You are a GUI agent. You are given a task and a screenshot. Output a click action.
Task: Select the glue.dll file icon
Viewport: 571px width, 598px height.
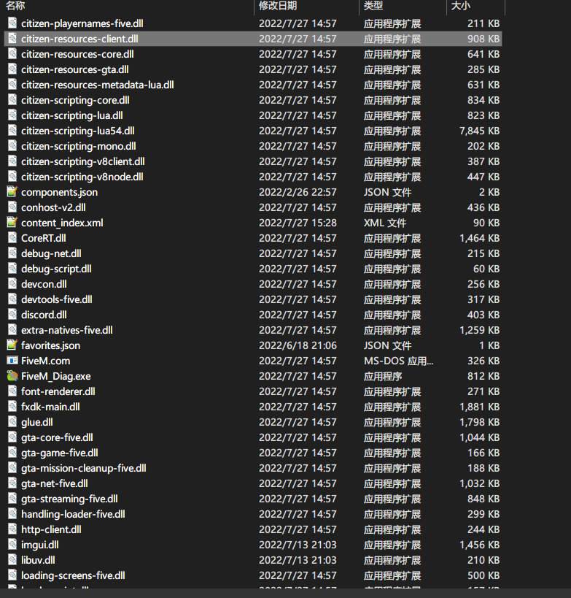coord(12,422)
